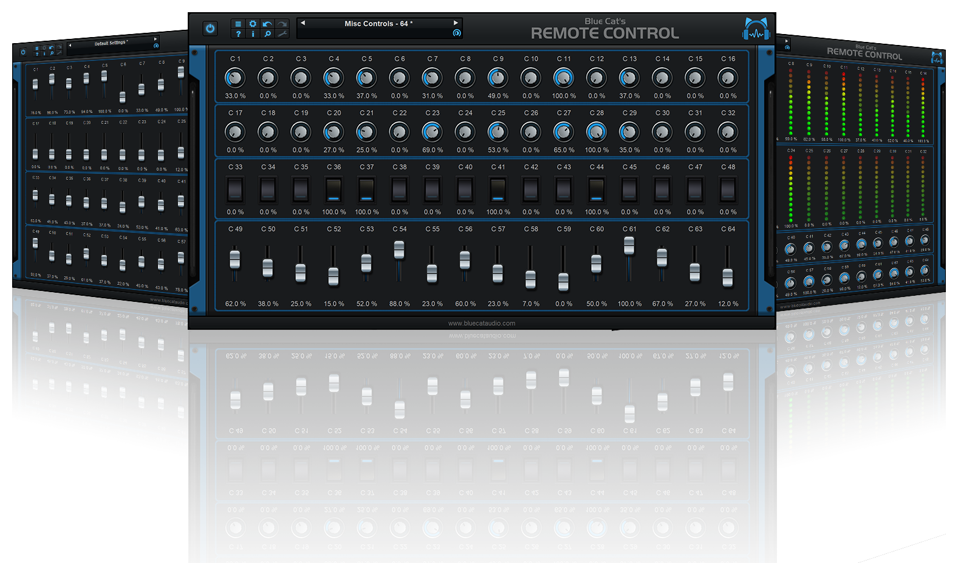Click the C 13 knob
The image size is (958, 563).
pyautogui.click(x=629, y=78)
